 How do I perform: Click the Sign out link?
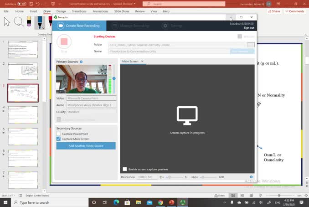click(x=249, y=28)
